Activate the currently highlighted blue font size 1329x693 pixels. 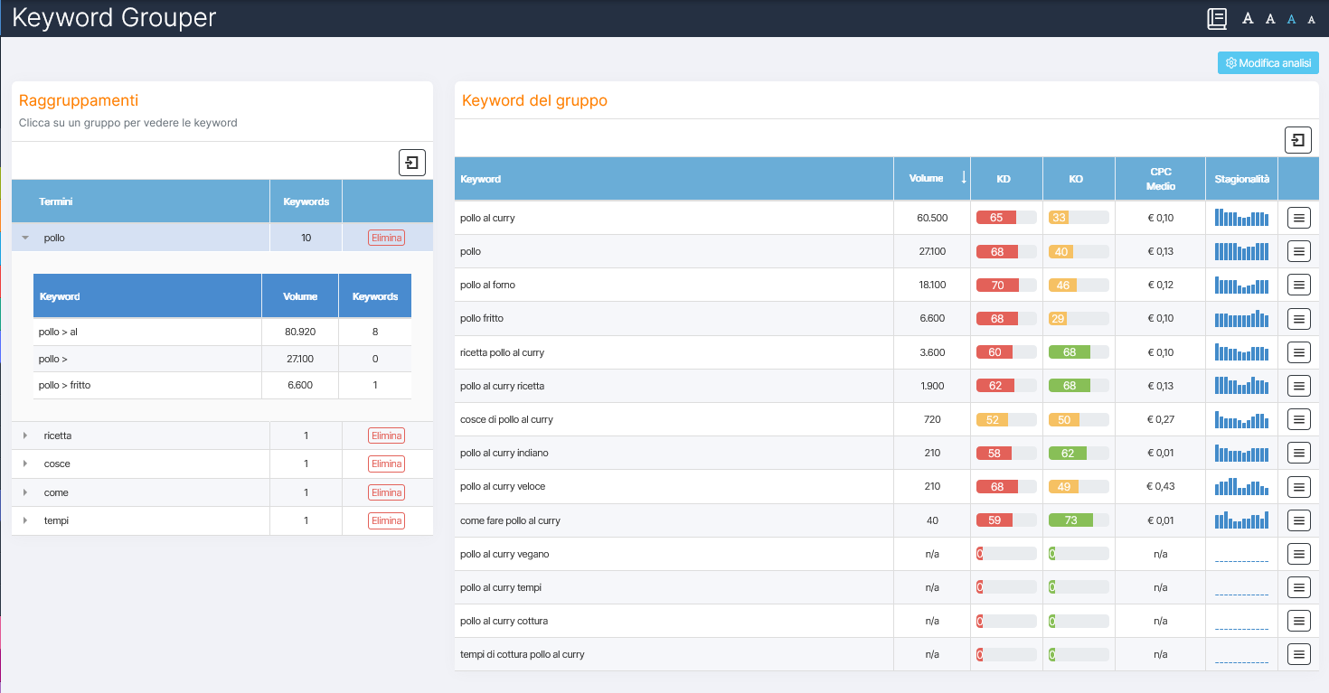coord(1291,18)
